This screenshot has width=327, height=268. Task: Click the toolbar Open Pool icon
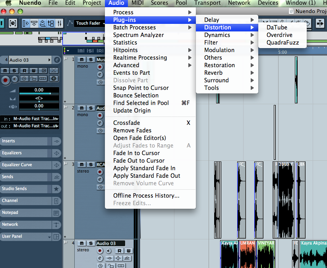[51, 23]
